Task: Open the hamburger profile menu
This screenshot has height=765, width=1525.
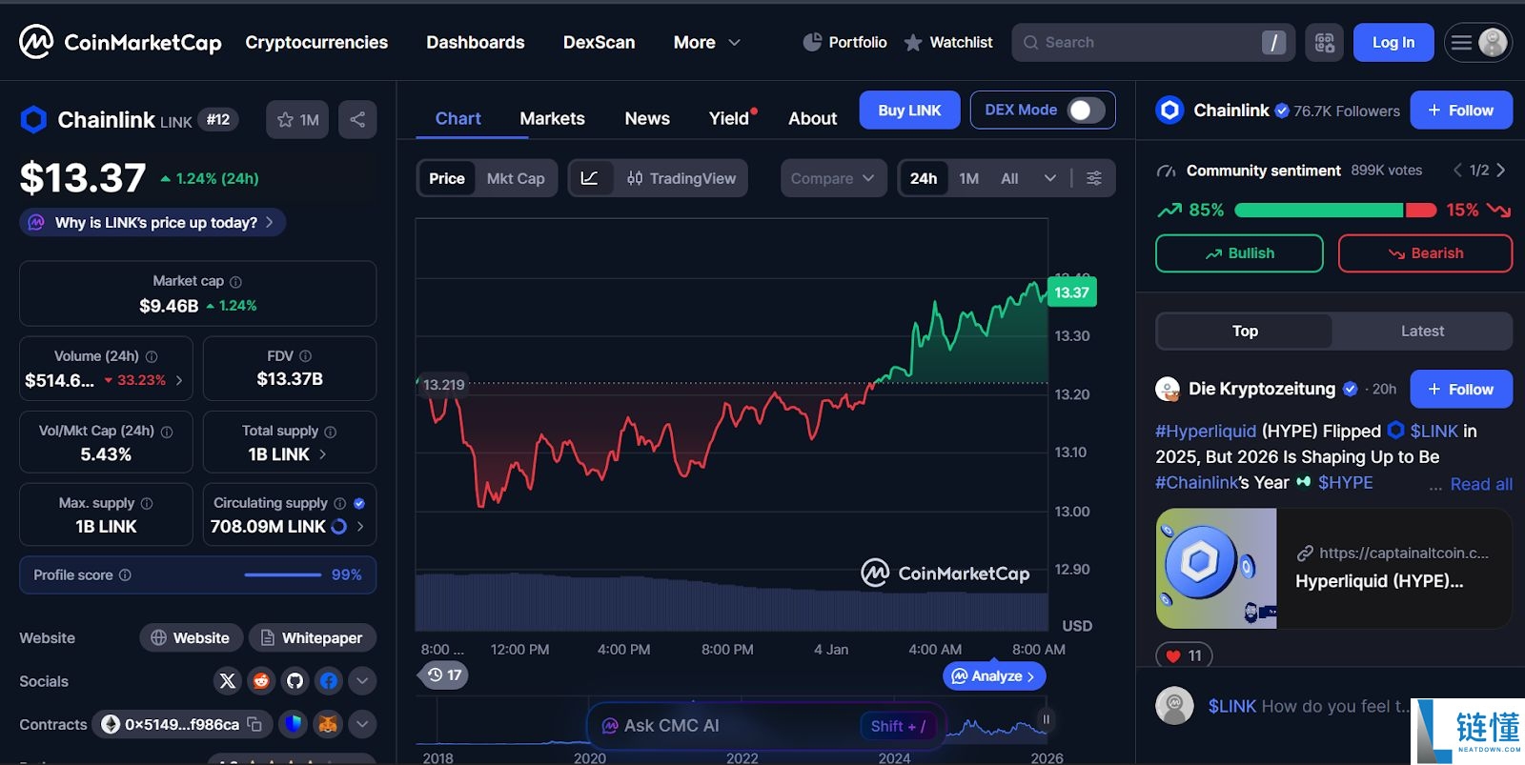Action: pos(1477,42)
